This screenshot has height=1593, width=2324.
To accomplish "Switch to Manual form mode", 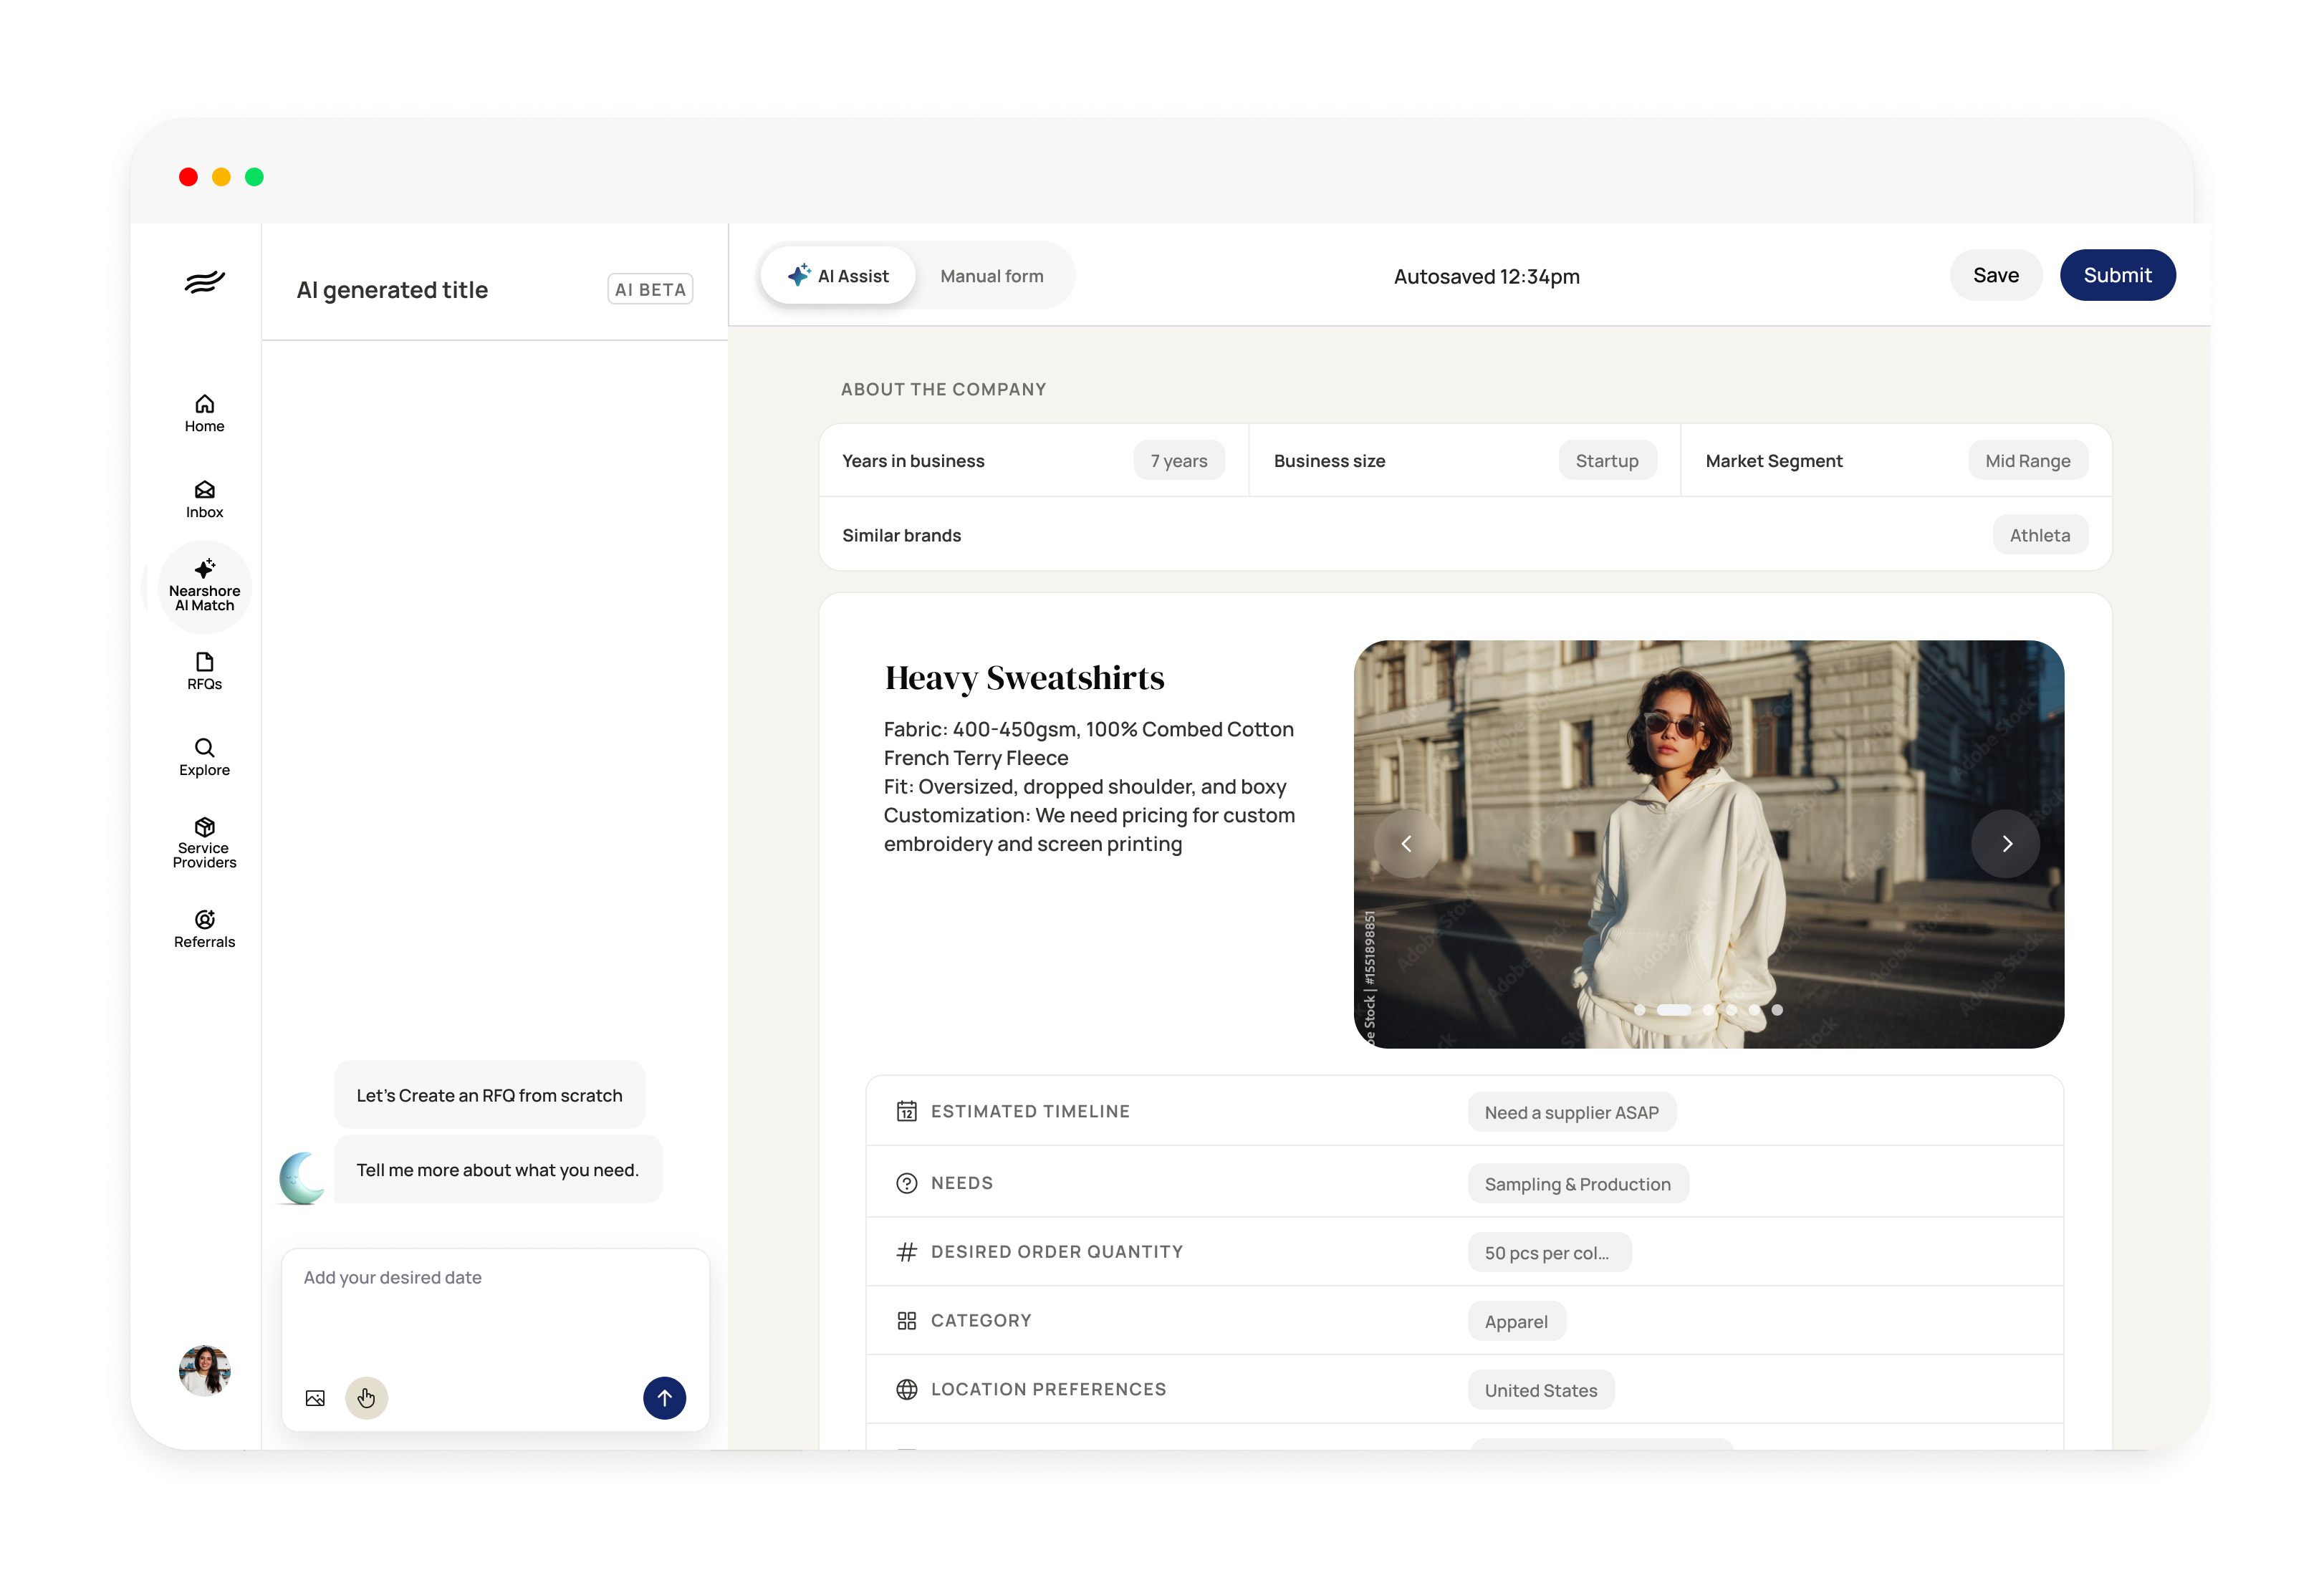I will [991, 276].
